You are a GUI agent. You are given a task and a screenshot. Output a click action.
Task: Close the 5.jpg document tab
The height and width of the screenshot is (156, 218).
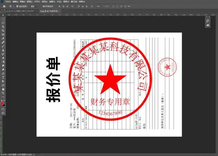pyautogui.click(x=59, y=11)
